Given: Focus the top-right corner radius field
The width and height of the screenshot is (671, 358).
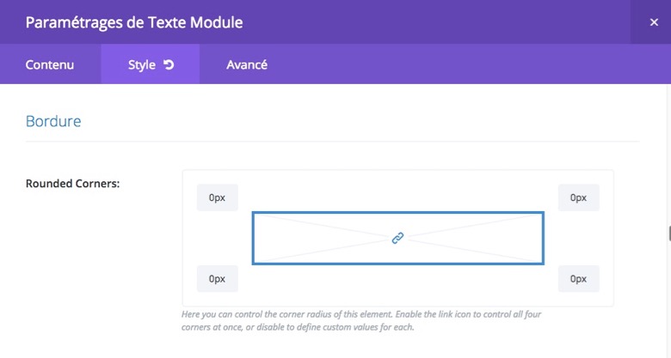Looking at the screenshot, I should pos(579,197).
